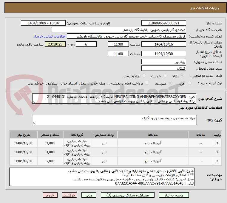Click the کد کالا column header
This screenshot has width=227, height=203.
pos(200,135)
